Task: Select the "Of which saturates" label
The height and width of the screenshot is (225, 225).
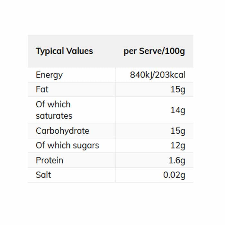Action: (x=54, y=110)
